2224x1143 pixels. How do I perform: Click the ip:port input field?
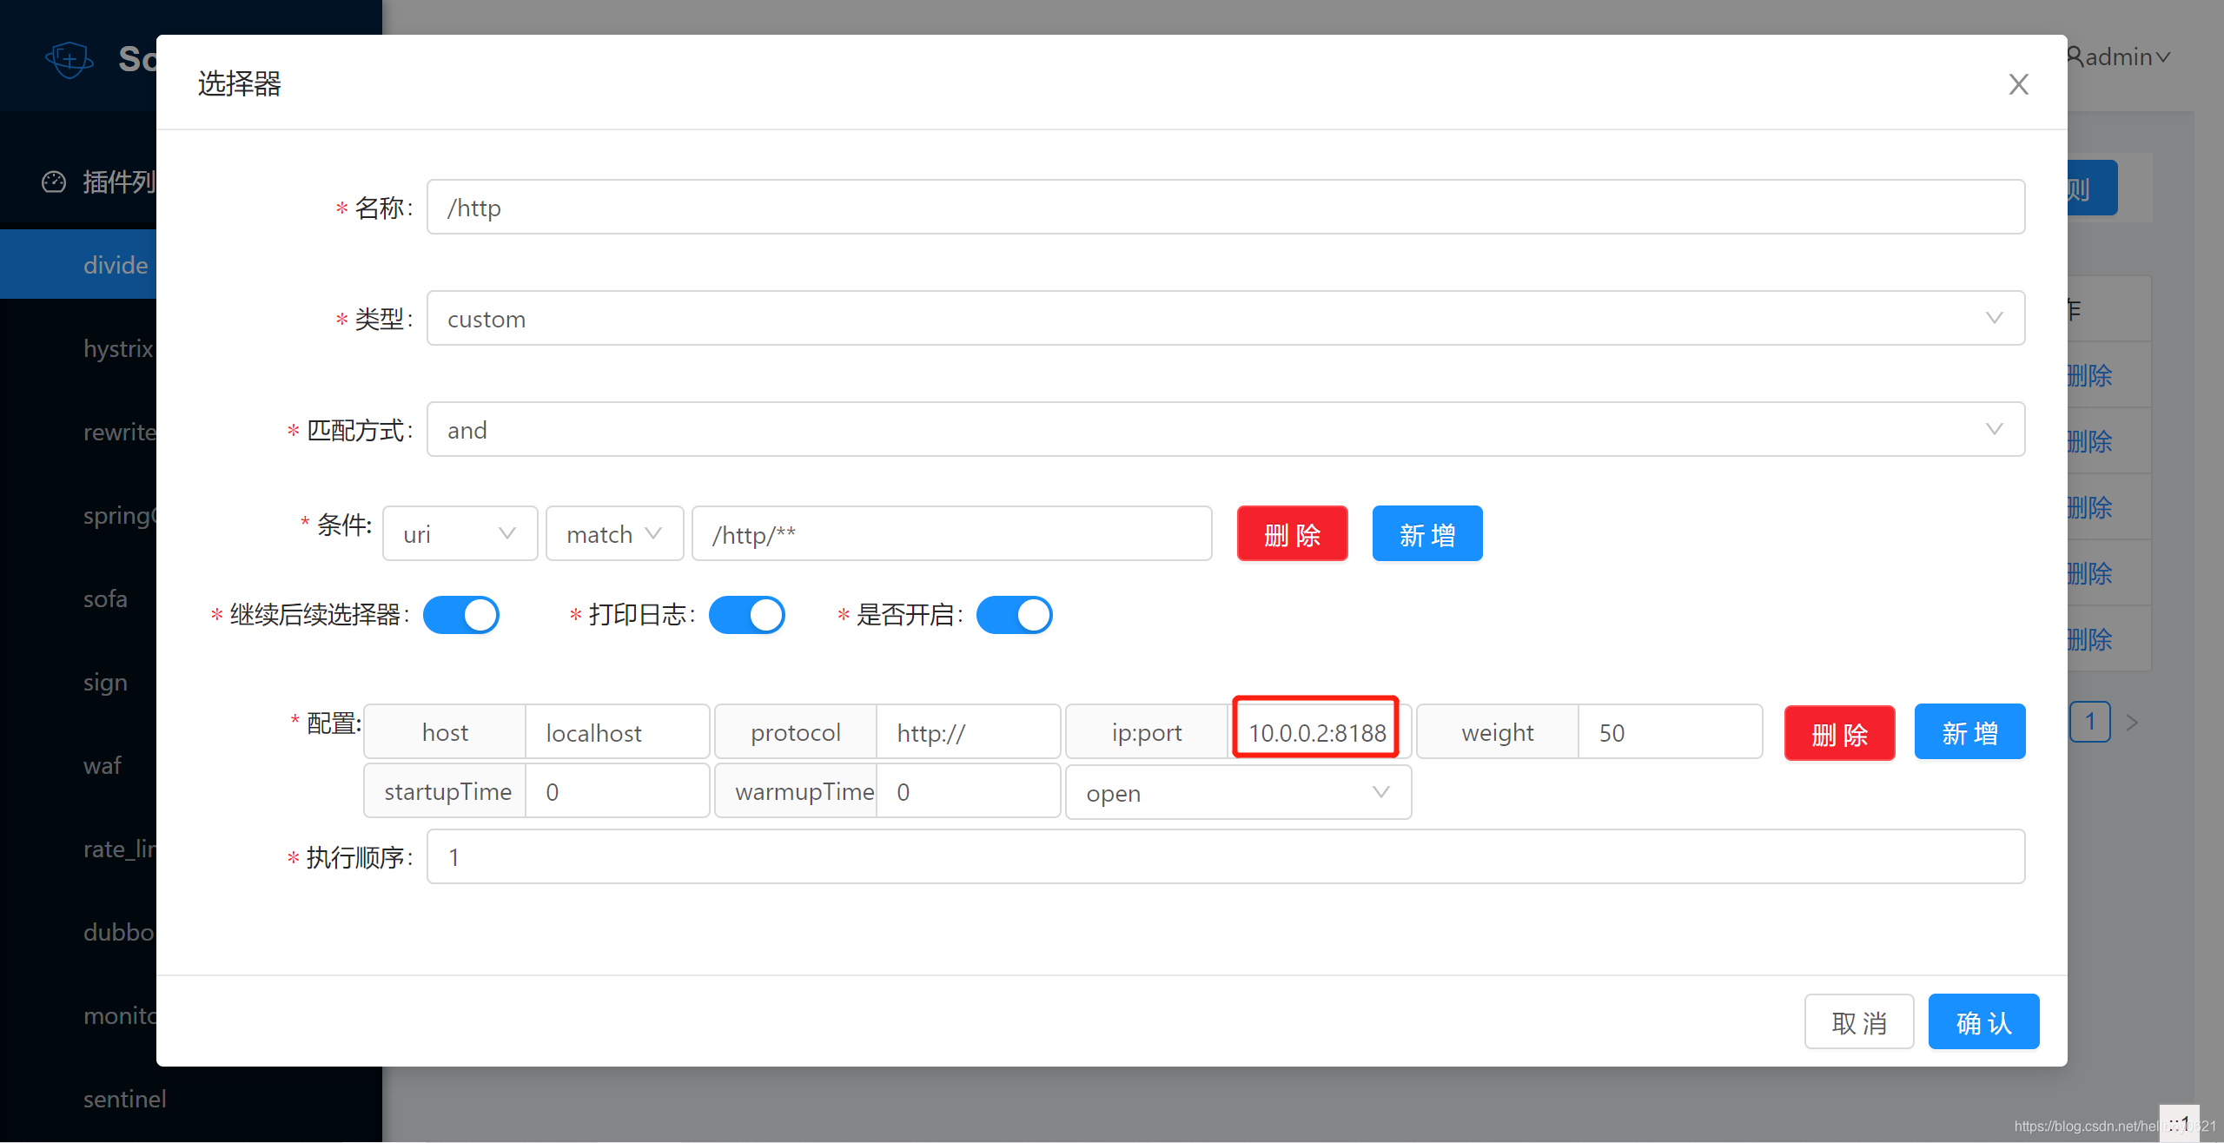pos(1316,732)
